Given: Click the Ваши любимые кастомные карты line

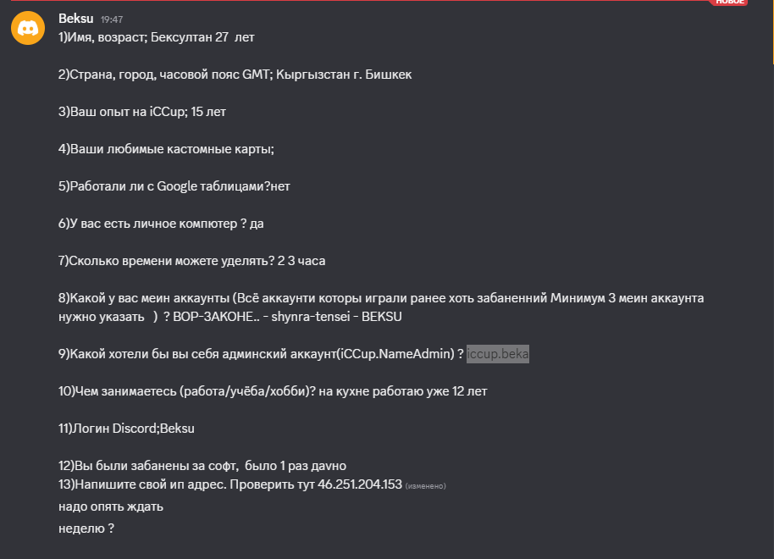Looking at the screenshot, I should 166,149.
